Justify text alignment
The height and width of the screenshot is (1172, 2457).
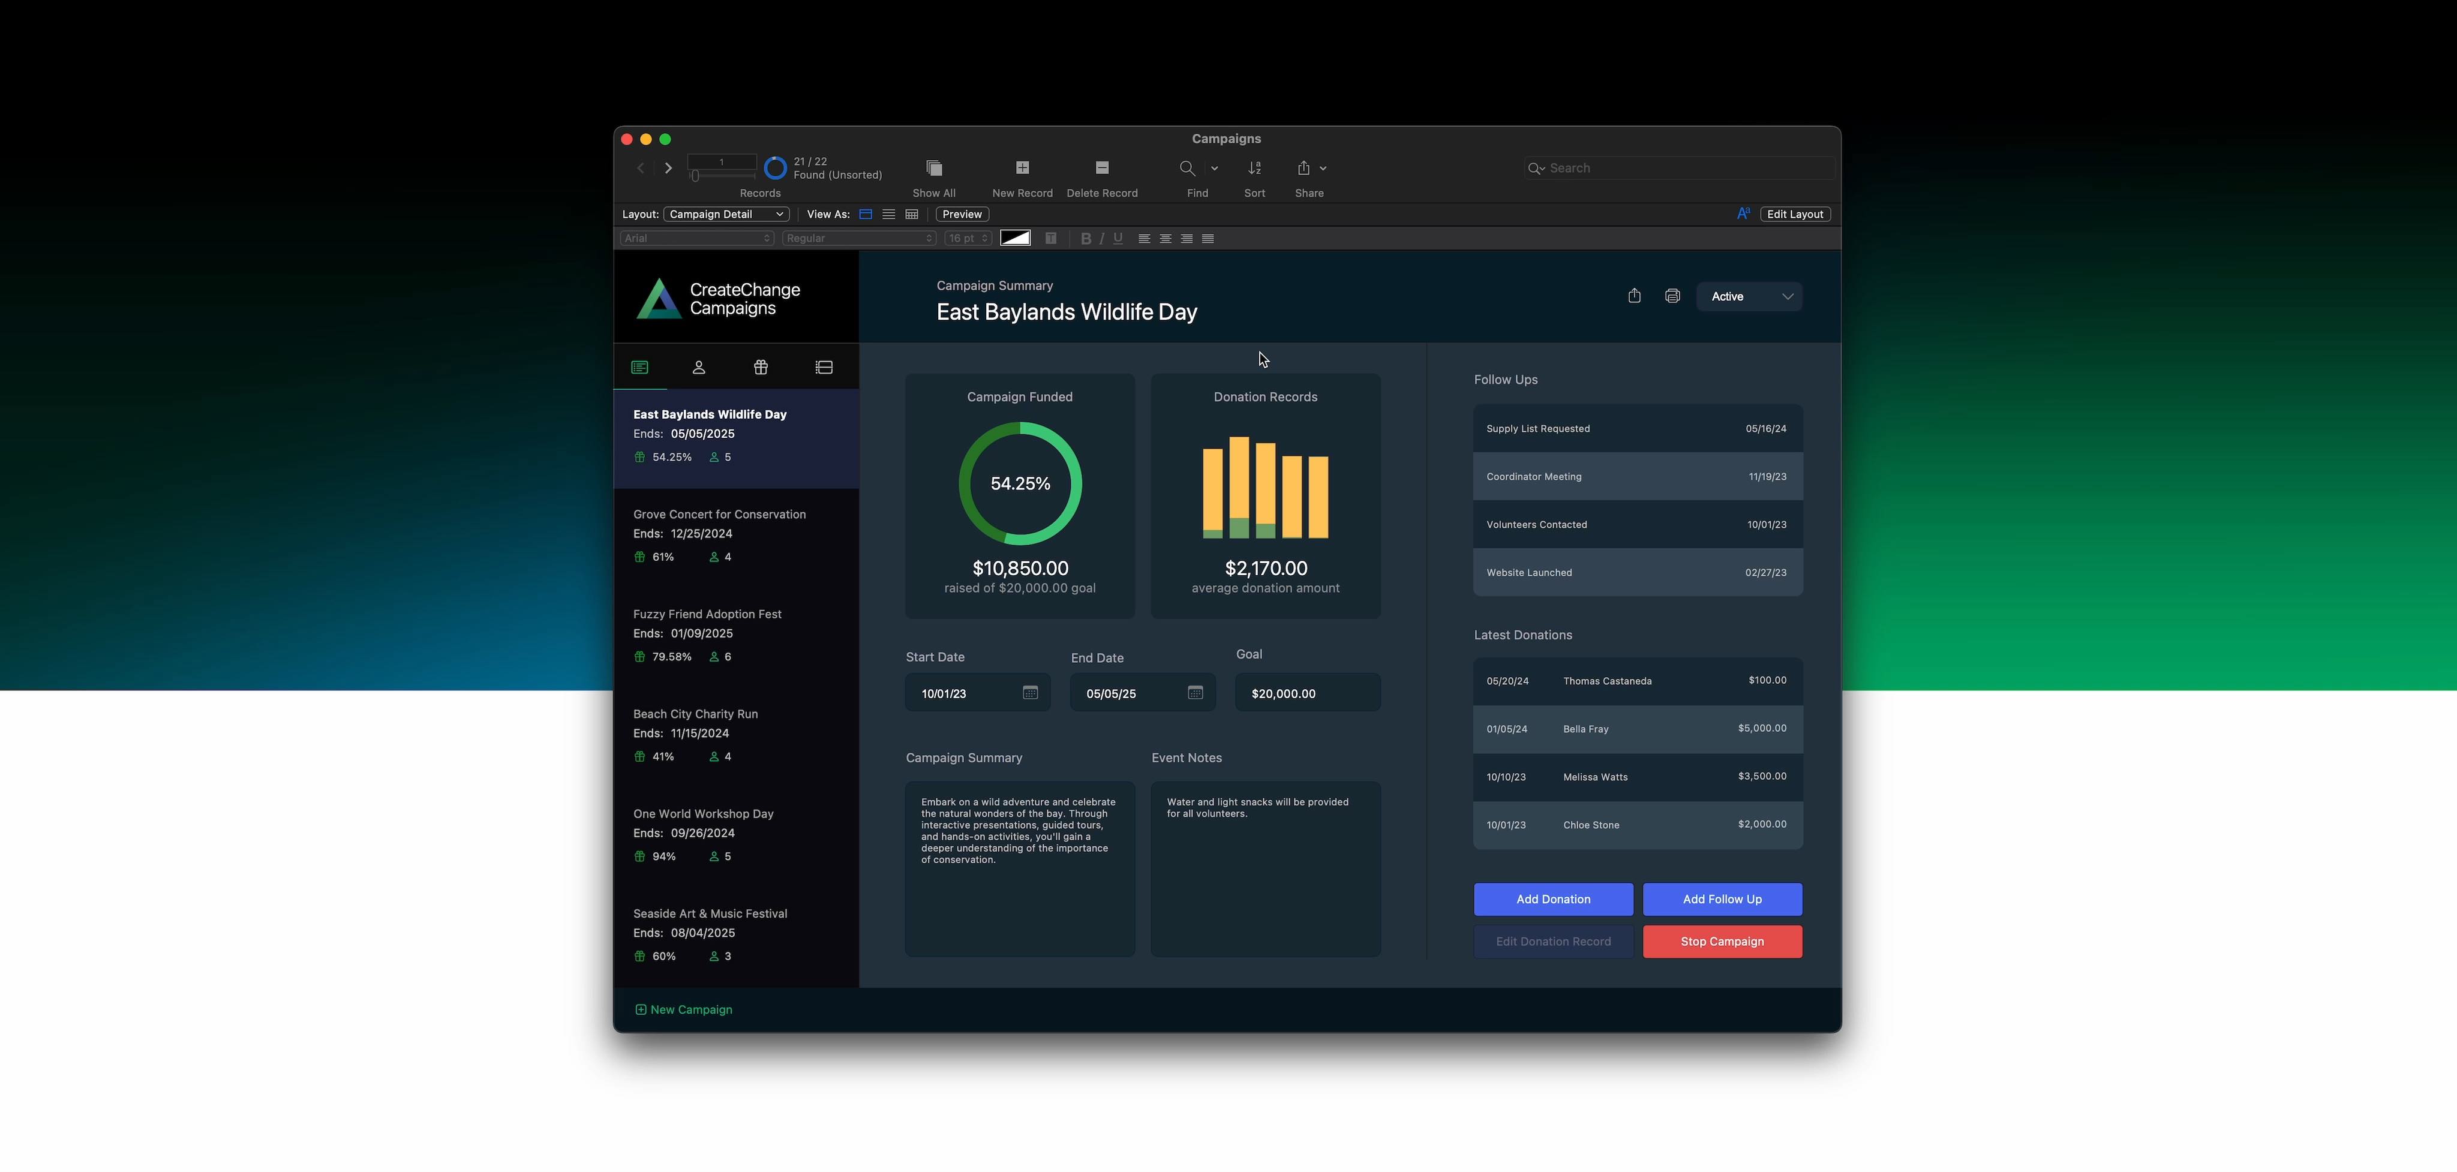pyautogui.click(x=1209, y=238)
